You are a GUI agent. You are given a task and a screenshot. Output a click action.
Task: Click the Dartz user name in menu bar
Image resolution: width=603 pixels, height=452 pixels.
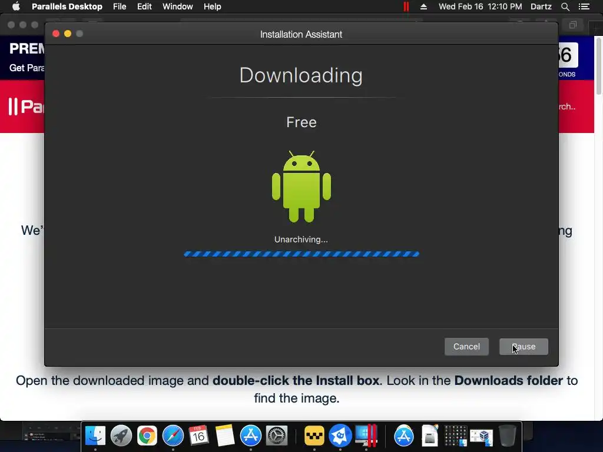(x=541, y=6)
